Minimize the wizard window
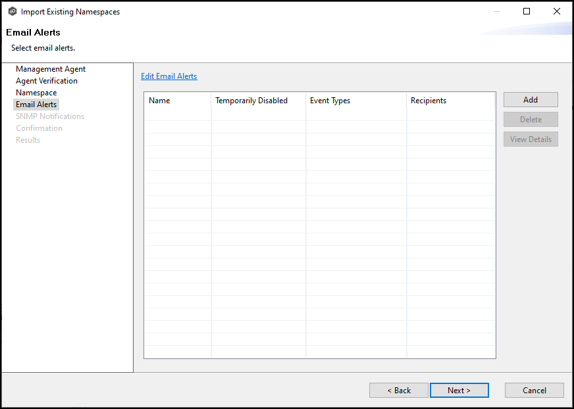Image resolution: width=574 pixels, height=409 pixels. [x=496, y=11]
